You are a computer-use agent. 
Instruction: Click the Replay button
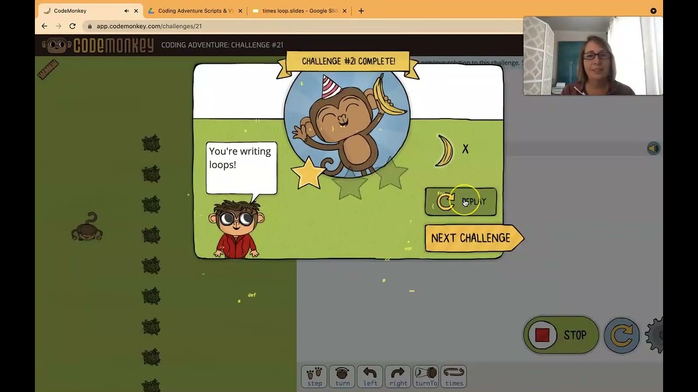(x=461, y=201)
